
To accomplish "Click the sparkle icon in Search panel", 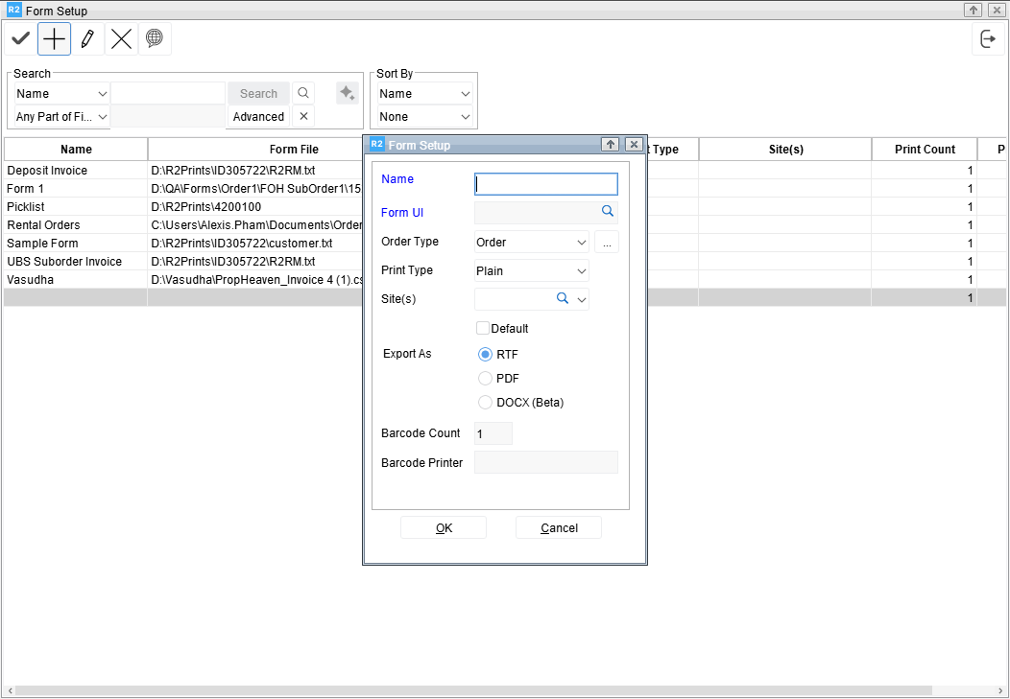I will point(347,93).
